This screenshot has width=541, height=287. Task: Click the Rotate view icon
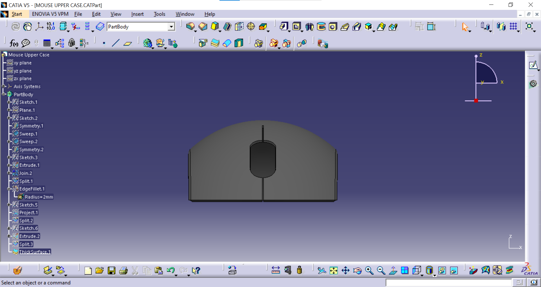(x=357, y=270)
